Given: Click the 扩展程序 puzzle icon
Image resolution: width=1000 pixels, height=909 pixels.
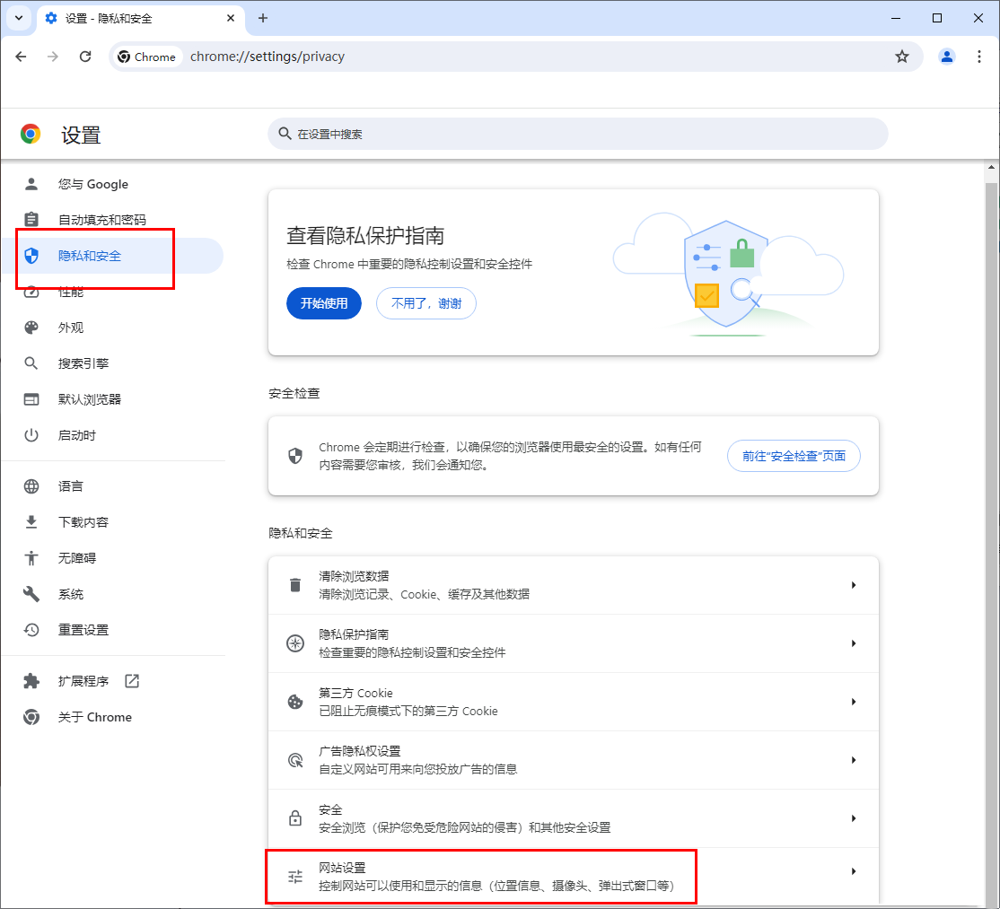Looking at the screenshot, I should point(31,681).
